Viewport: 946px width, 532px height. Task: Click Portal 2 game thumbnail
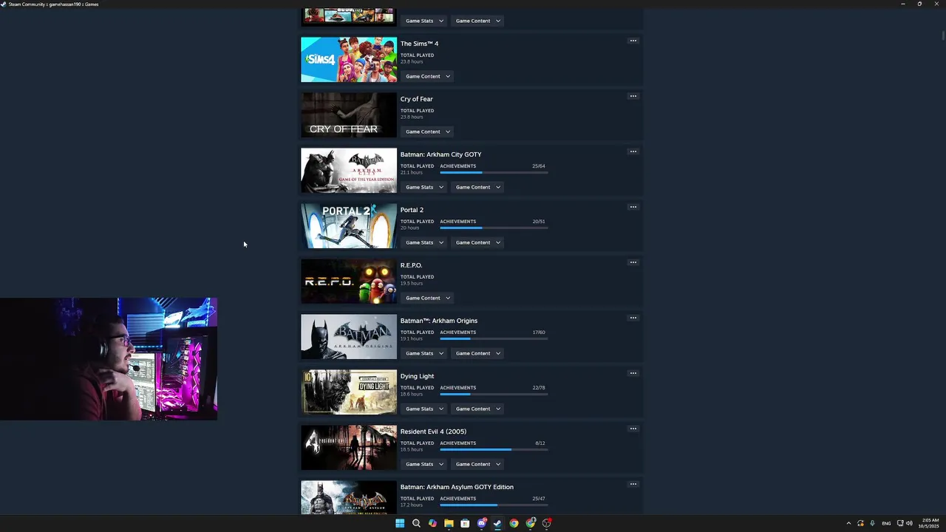click(349, 226)
